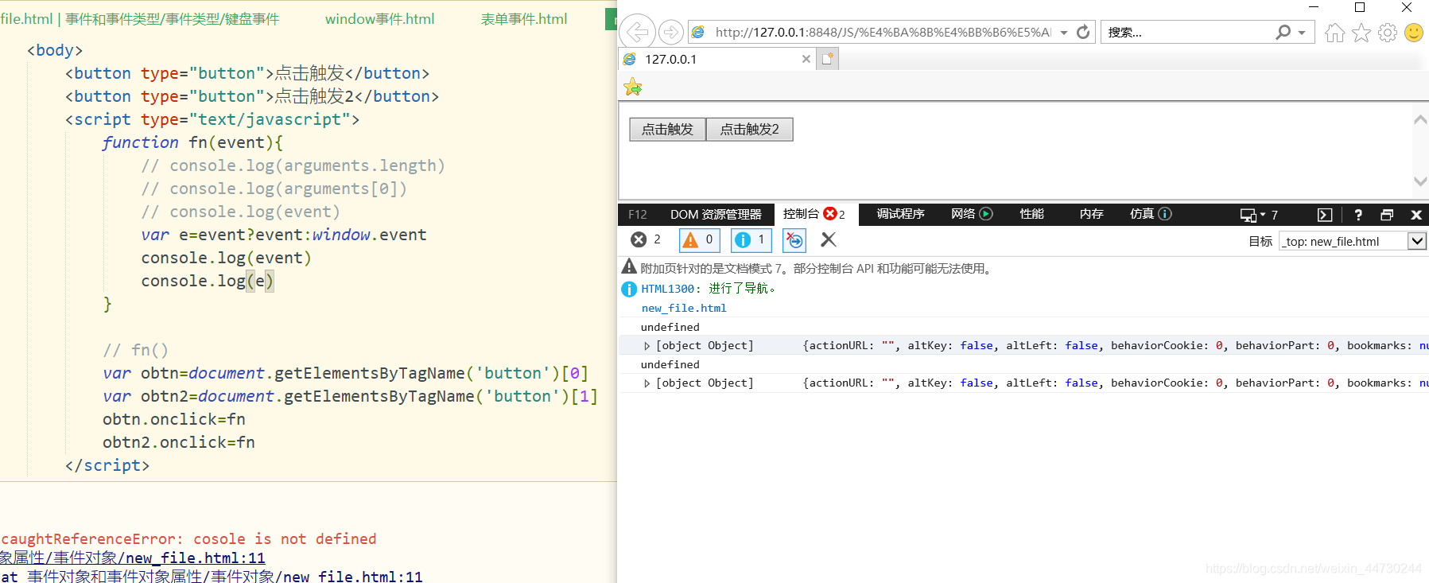Open a new blank tab
The image size is (1429, 583).
click(x=828, y=59)
